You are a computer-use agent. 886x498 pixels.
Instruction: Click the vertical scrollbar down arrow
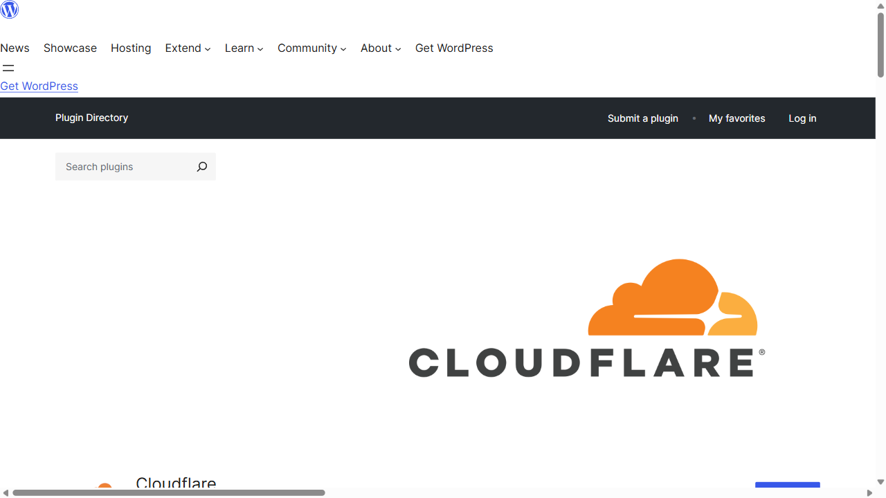pyautogui.click(x=880, y=482)
